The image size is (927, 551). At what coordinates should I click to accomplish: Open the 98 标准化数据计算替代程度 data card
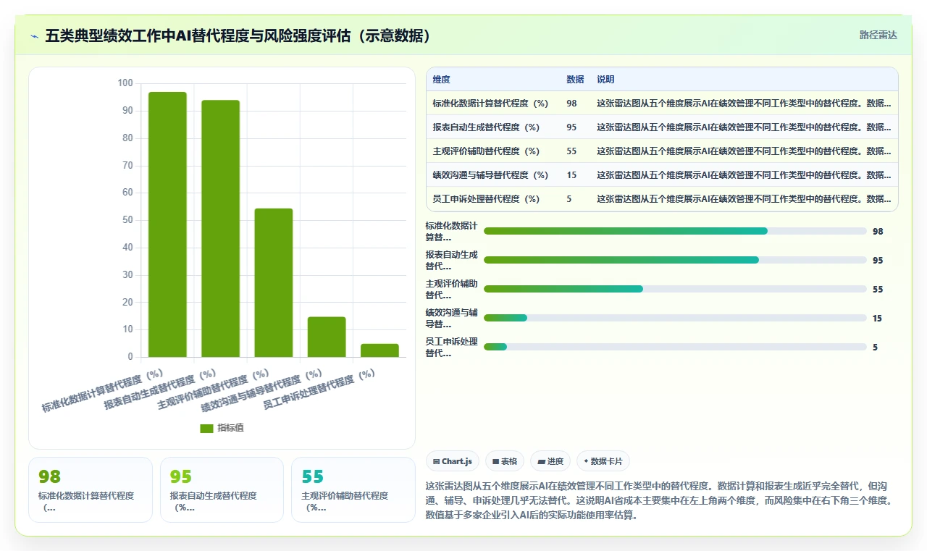tap(91, 489)
